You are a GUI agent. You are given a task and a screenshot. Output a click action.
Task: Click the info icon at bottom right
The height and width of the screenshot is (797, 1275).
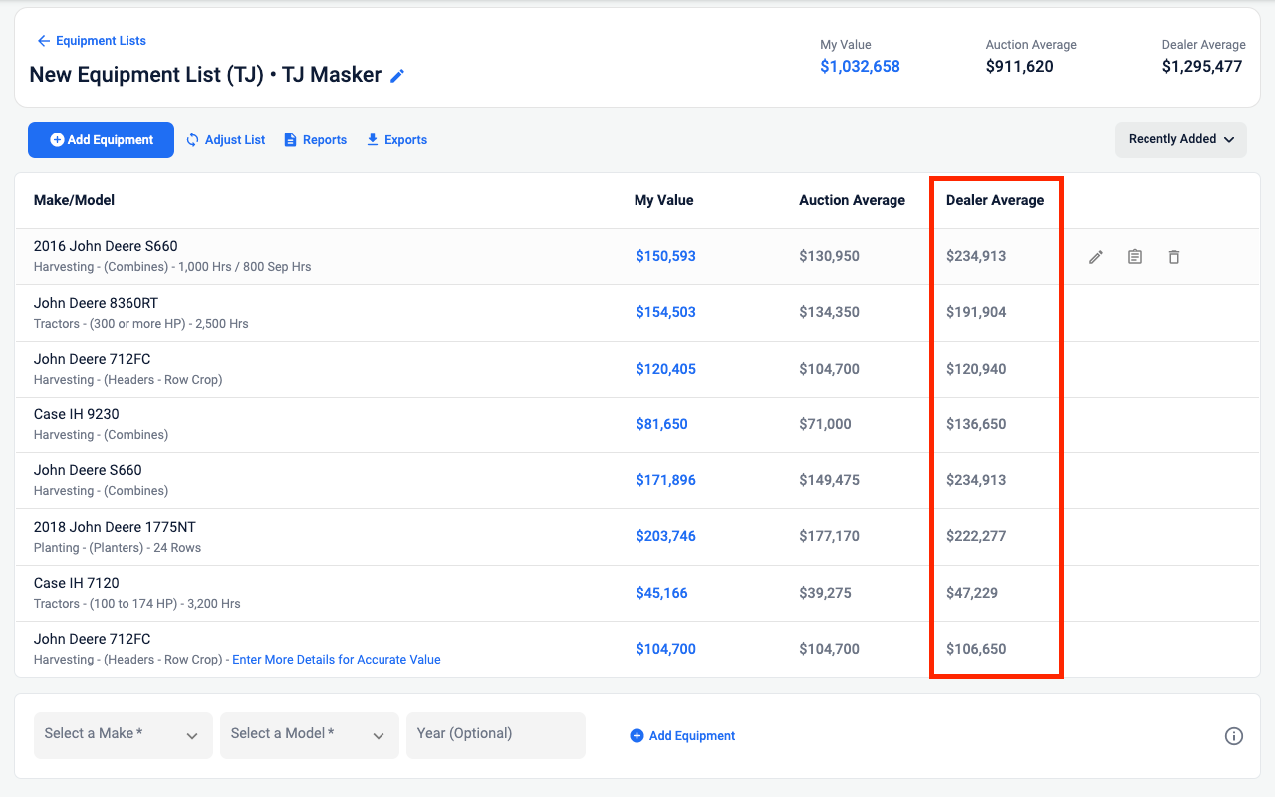pyautogui.click(x=1234, y=736)
